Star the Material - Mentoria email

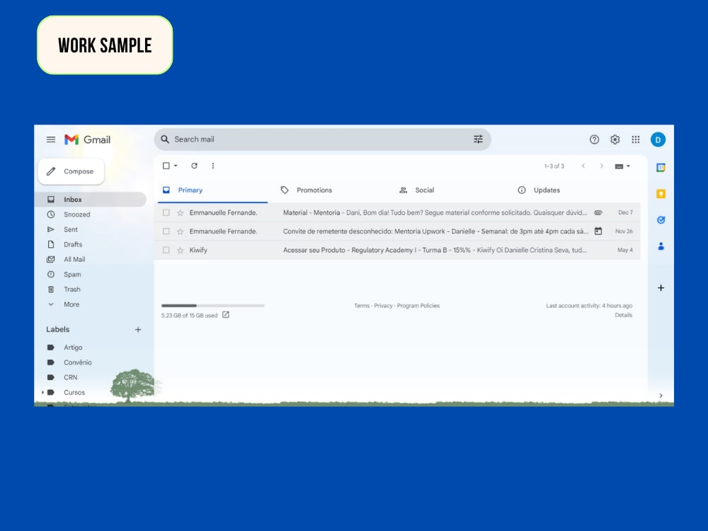tap(180, 212)
